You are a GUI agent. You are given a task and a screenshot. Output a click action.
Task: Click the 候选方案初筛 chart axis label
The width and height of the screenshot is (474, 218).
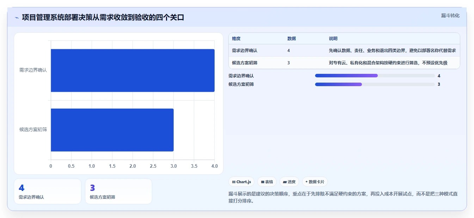[x=33, y=130]
